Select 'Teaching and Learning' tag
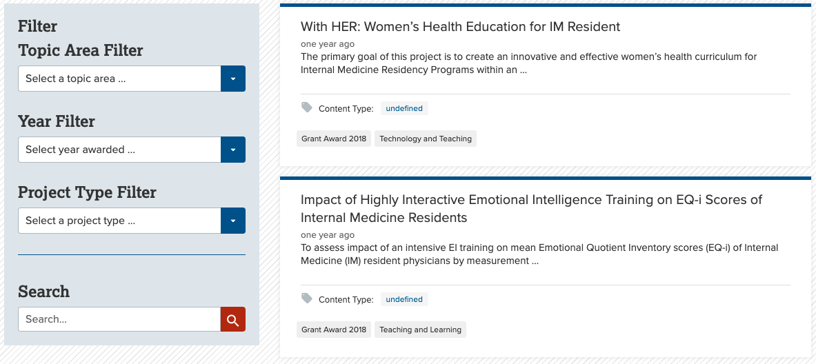This screenshot has width=816, height=364. (x=420, y=330)
